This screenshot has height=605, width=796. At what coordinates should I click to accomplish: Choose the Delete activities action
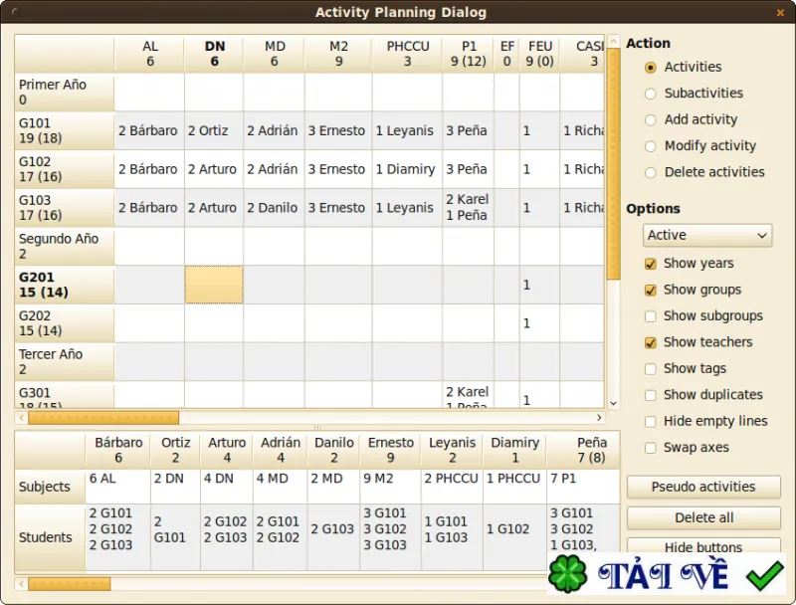click(x=651, y=173)
